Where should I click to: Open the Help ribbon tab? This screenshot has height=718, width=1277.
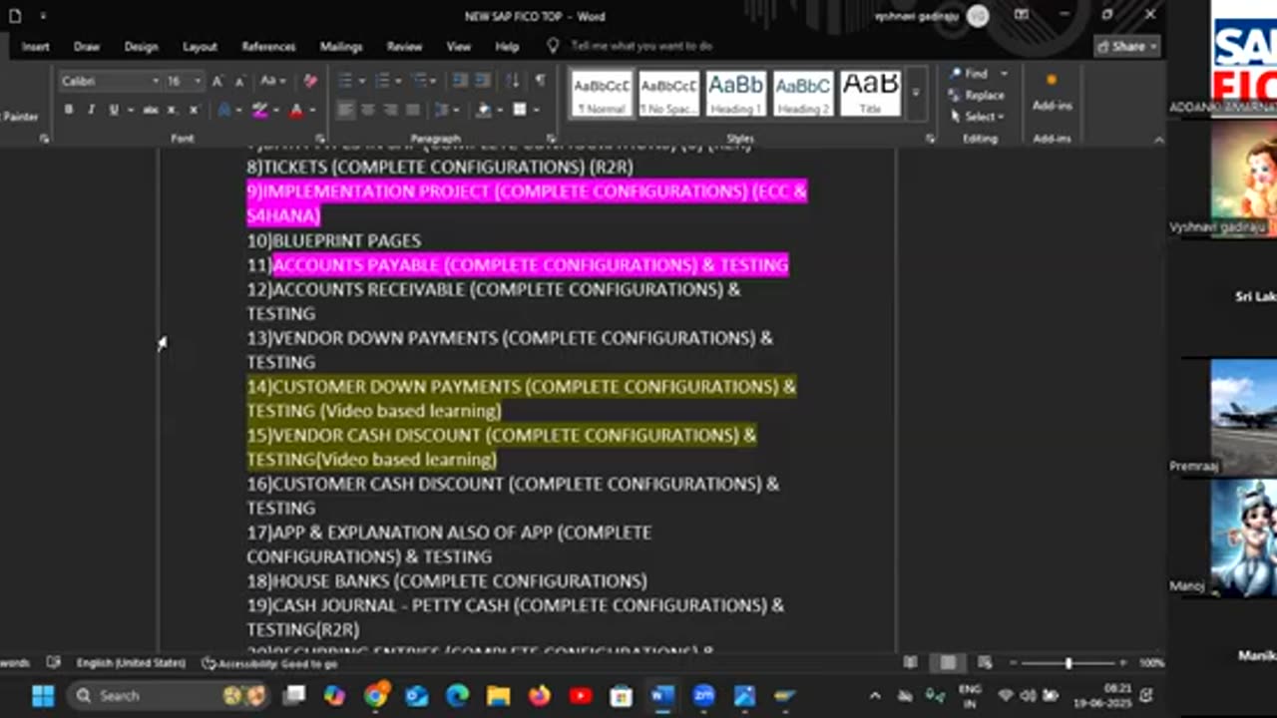(x=507, y=46)
